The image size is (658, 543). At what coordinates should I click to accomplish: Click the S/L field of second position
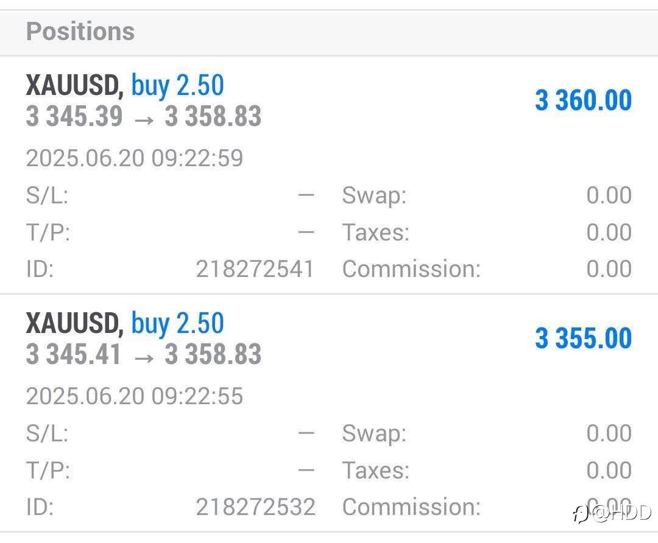170,433
